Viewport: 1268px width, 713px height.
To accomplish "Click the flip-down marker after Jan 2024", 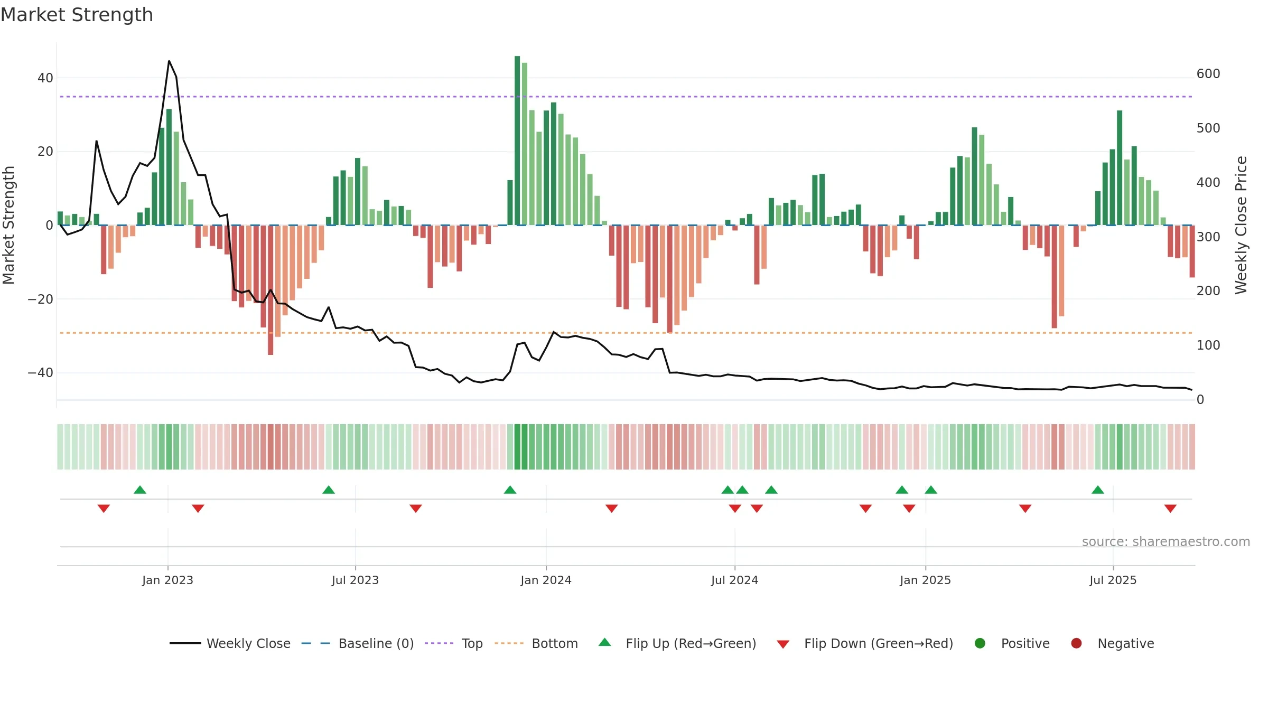I will click(612, 508).
